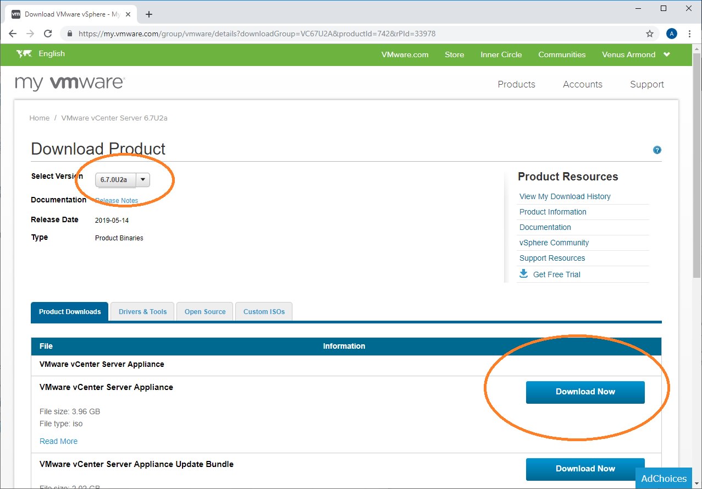The width and height of the screenshot is (702, 489).
Task: Download the vCenter Server Appliance iso
Action: coord(585,392)
